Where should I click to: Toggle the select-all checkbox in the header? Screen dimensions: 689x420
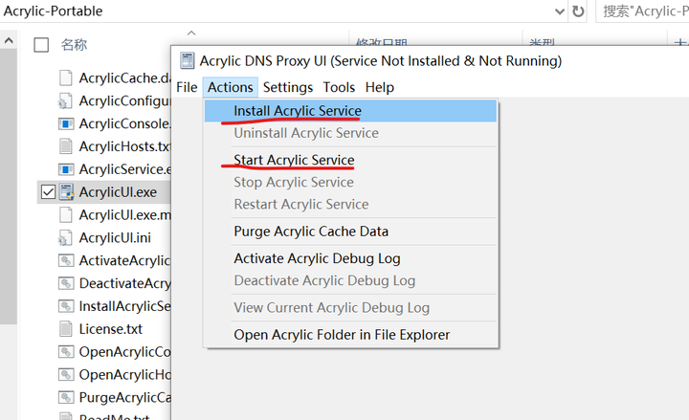[41, 45]
